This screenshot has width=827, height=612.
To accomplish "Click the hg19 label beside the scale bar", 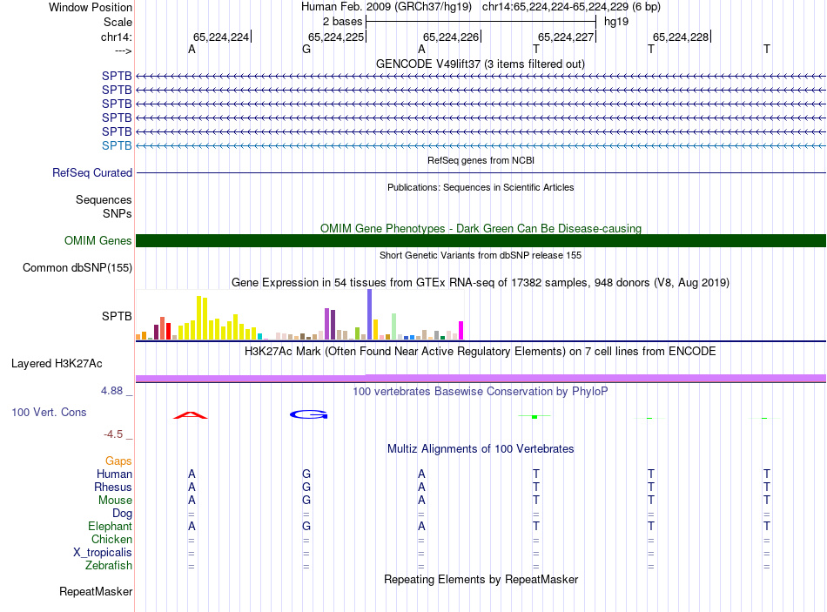I will (616, 22).
